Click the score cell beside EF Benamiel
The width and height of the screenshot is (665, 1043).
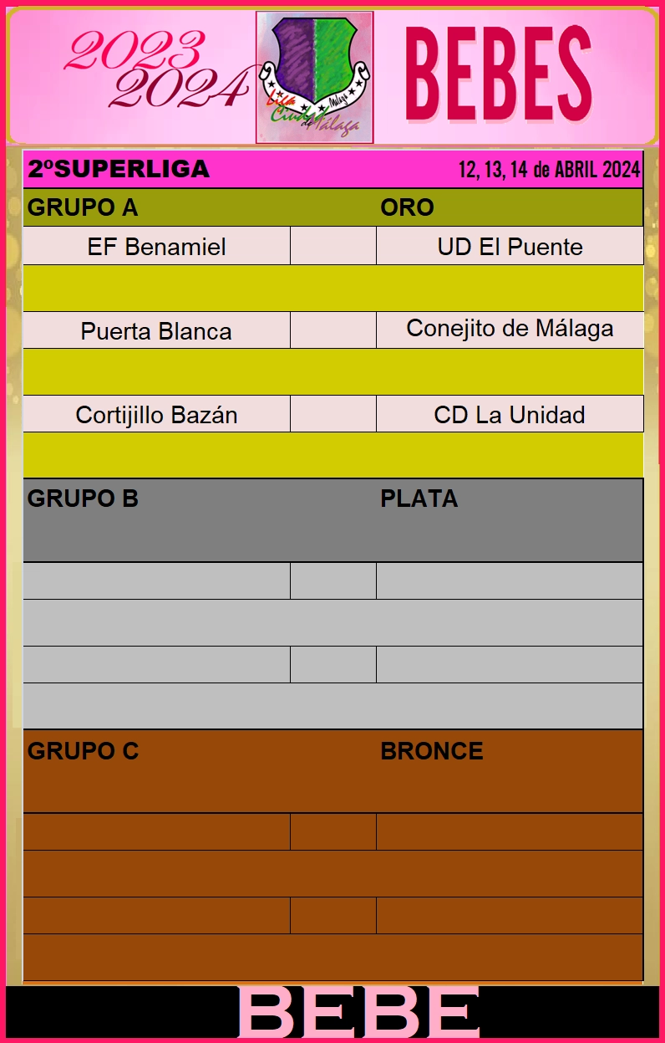pyautogui.click(x=333, y=246)
